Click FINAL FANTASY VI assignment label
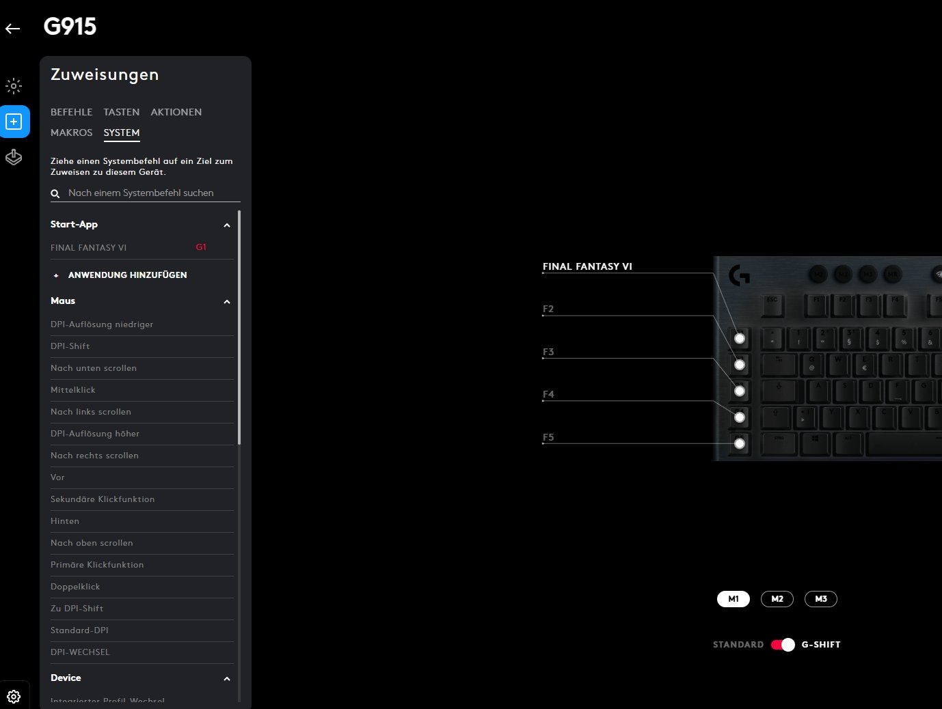This screenshot has width=942, height=709. (587, 266)
